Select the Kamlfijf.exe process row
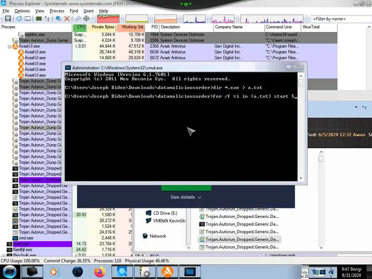 tap(23, 250)
